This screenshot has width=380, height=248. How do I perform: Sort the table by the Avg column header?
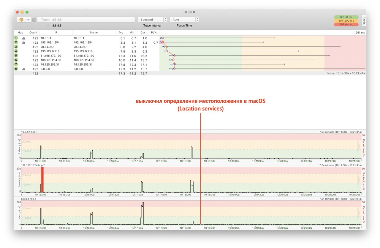click(121, 32)
